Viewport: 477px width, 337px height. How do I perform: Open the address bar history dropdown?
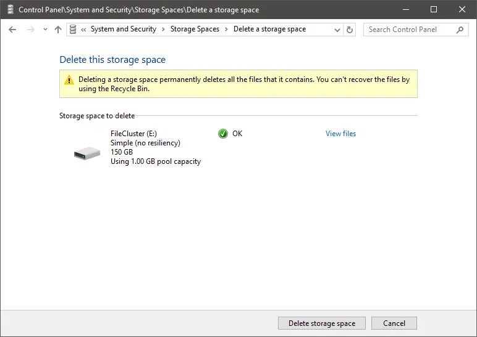(337, 30)
